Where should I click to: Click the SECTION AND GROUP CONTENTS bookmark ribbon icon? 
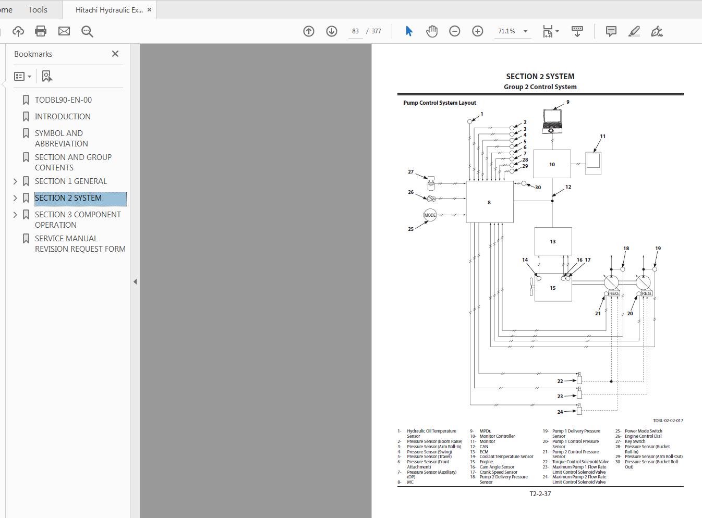click(x=26, y=157)
